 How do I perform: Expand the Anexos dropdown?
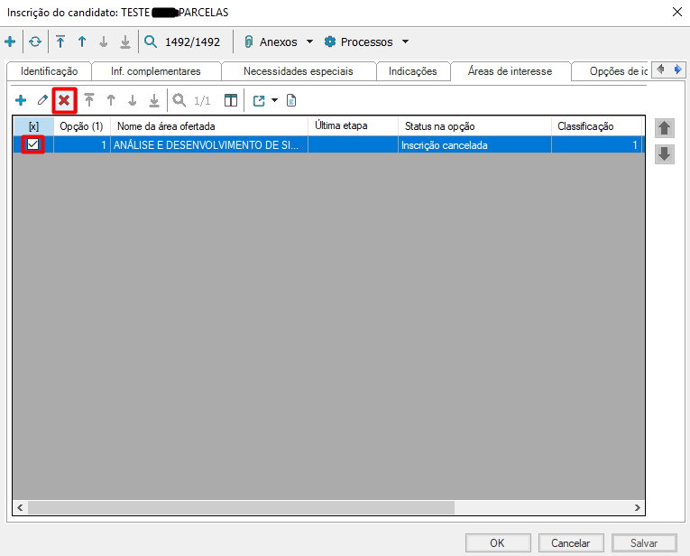coord(309,42)
